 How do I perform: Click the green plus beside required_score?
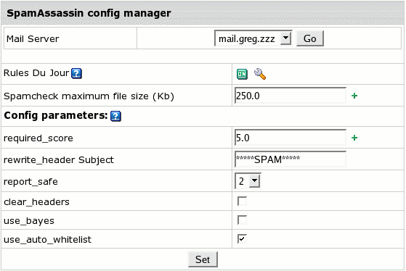[x=354, y=138]
